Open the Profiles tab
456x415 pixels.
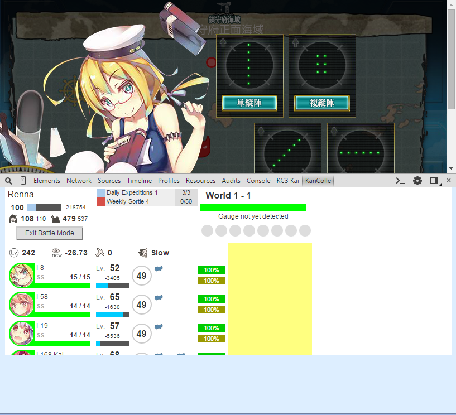click(x=169, y=181)
